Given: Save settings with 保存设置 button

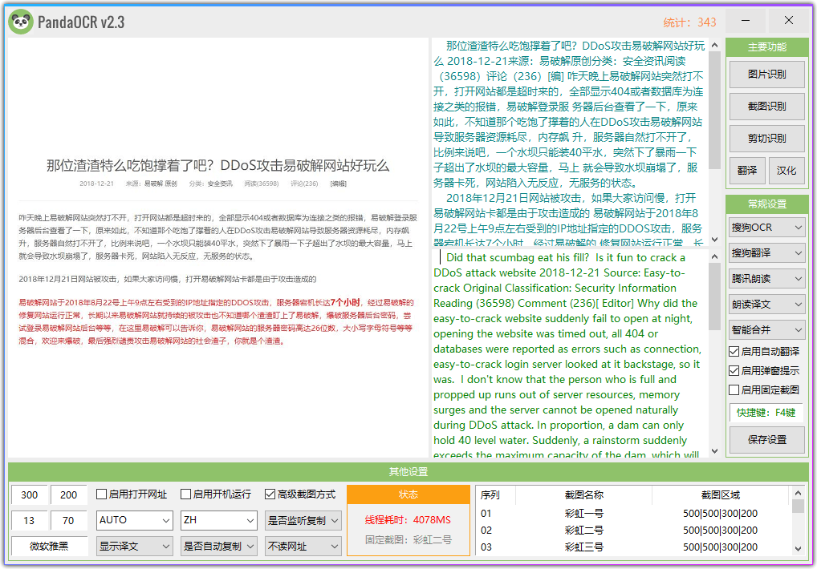Looking at the screenshot, I should [x=766, y=439].
